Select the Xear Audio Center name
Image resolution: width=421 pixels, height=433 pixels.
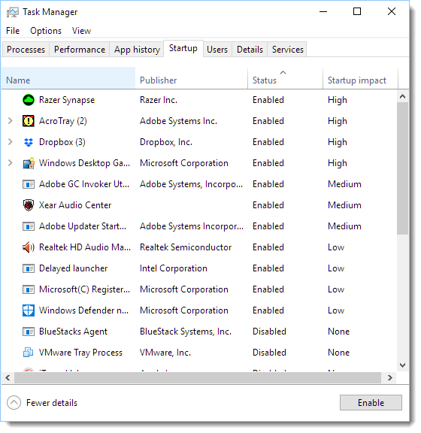tap(75, 205)
